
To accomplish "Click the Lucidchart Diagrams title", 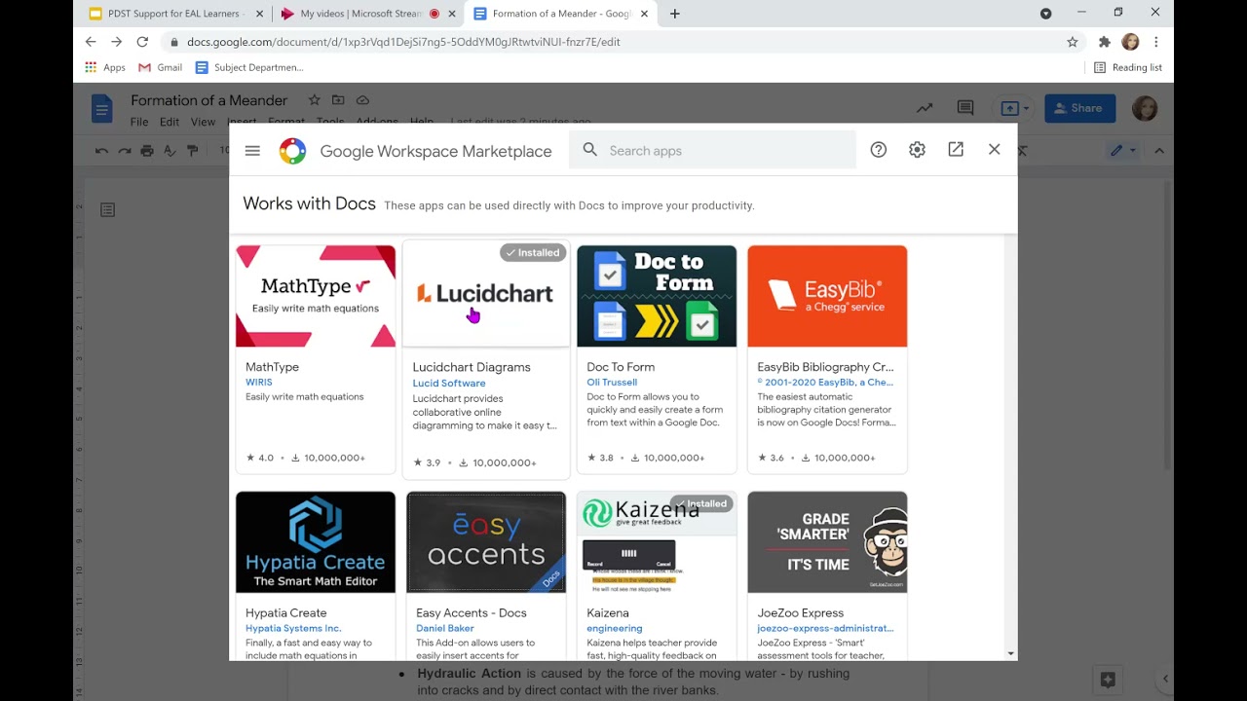I will point(472,367).
